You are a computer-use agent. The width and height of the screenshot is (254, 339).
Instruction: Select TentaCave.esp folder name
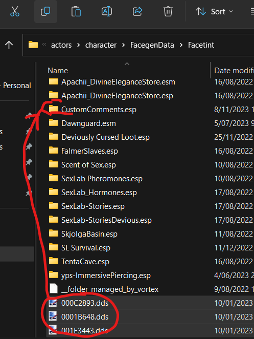85,262
